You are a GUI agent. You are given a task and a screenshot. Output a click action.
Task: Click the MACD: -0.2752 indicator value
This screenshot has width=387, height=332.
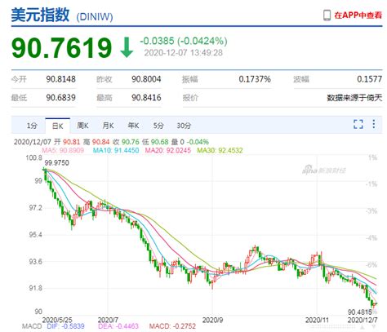(x=172, y=326)
